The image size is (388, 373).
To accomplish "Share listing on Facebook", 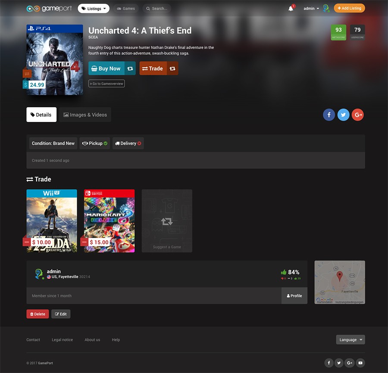I will click(x=329, y=115).
